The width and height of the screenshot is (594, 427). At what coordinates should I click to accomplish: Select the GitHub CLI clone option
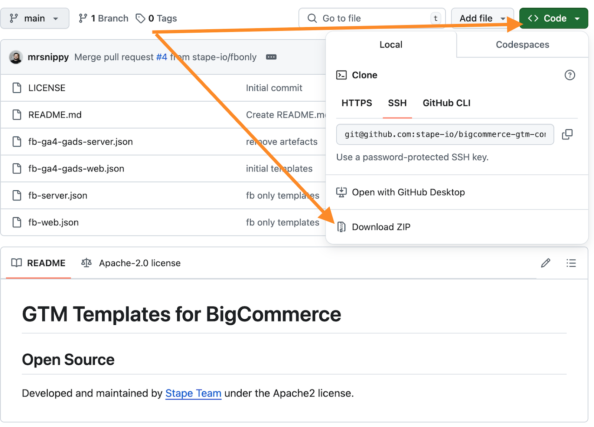click(446, 103)
